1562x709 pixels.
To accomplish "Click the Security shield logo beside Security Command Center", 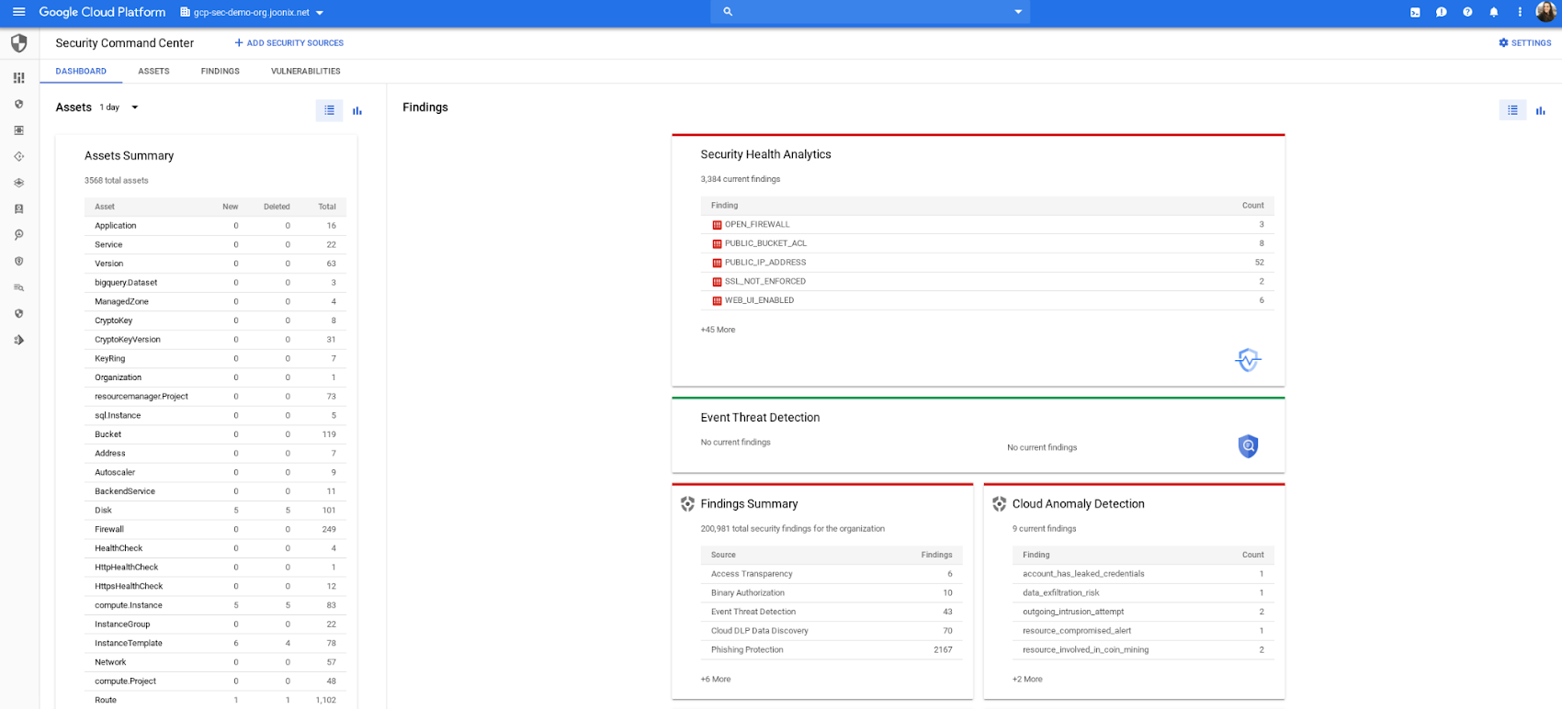I will (x=18, y=43).
